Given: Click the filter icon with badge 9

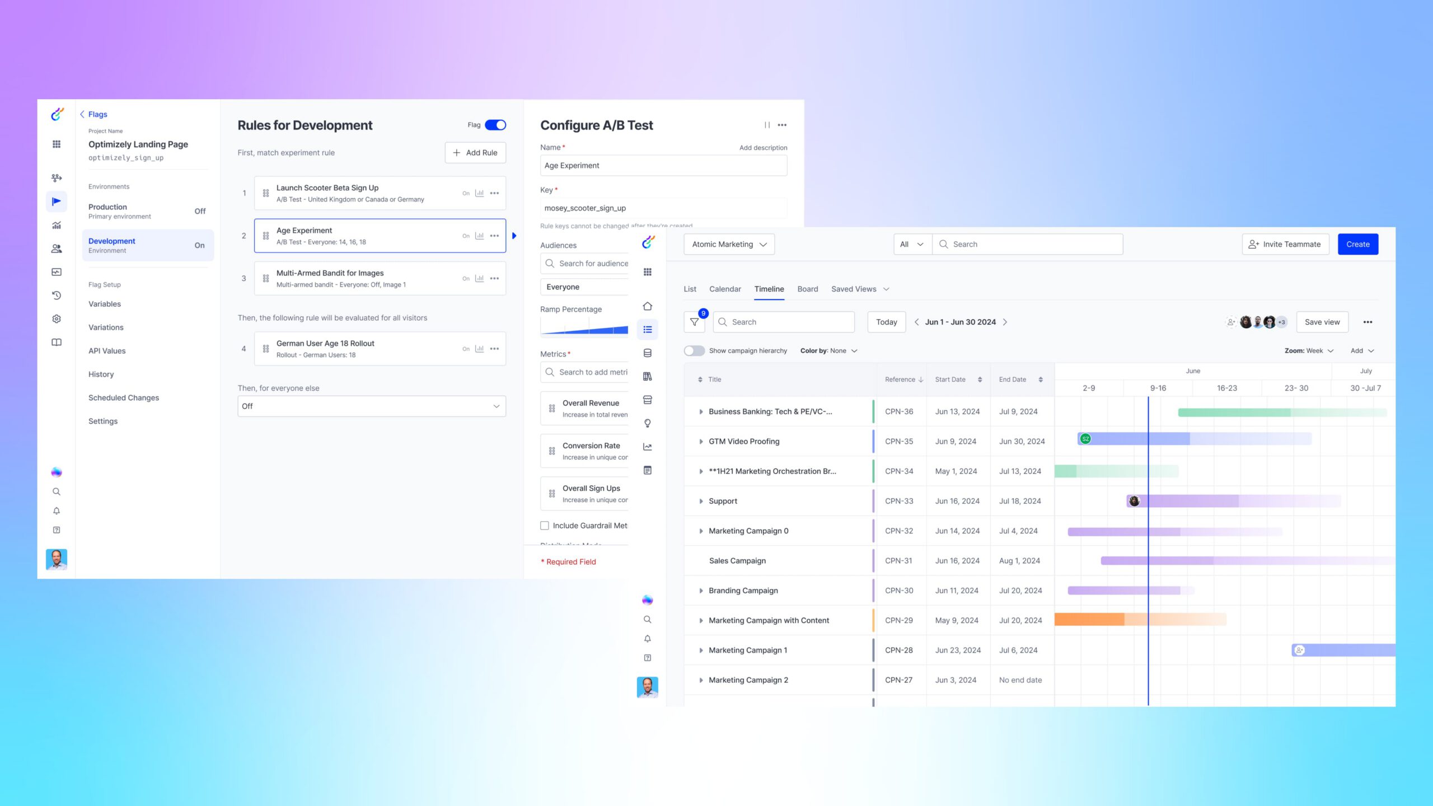Looking at the screenshot, I should coord(694,322).
